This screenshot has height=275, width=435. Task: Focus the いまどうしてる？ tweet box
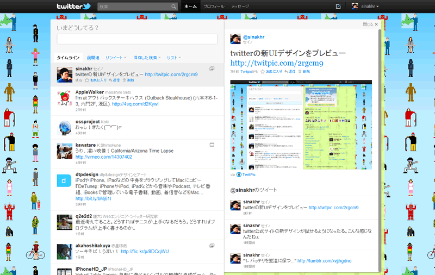point(137,39)
